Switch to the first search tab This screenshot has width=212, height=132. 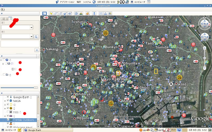pos(3,19)
